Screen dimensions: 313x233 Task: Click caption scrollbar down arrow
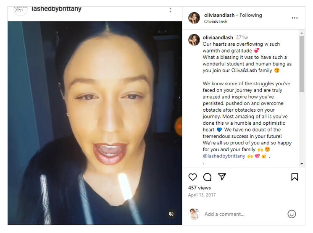(x=302, y=164)
